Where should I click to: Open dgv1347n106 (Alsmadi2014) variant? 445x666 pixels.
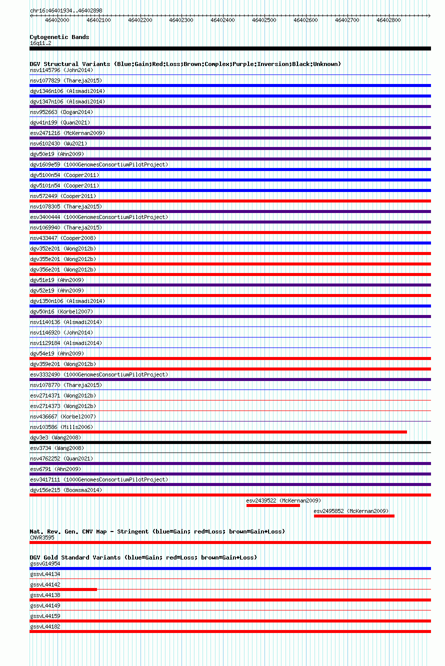67,101
